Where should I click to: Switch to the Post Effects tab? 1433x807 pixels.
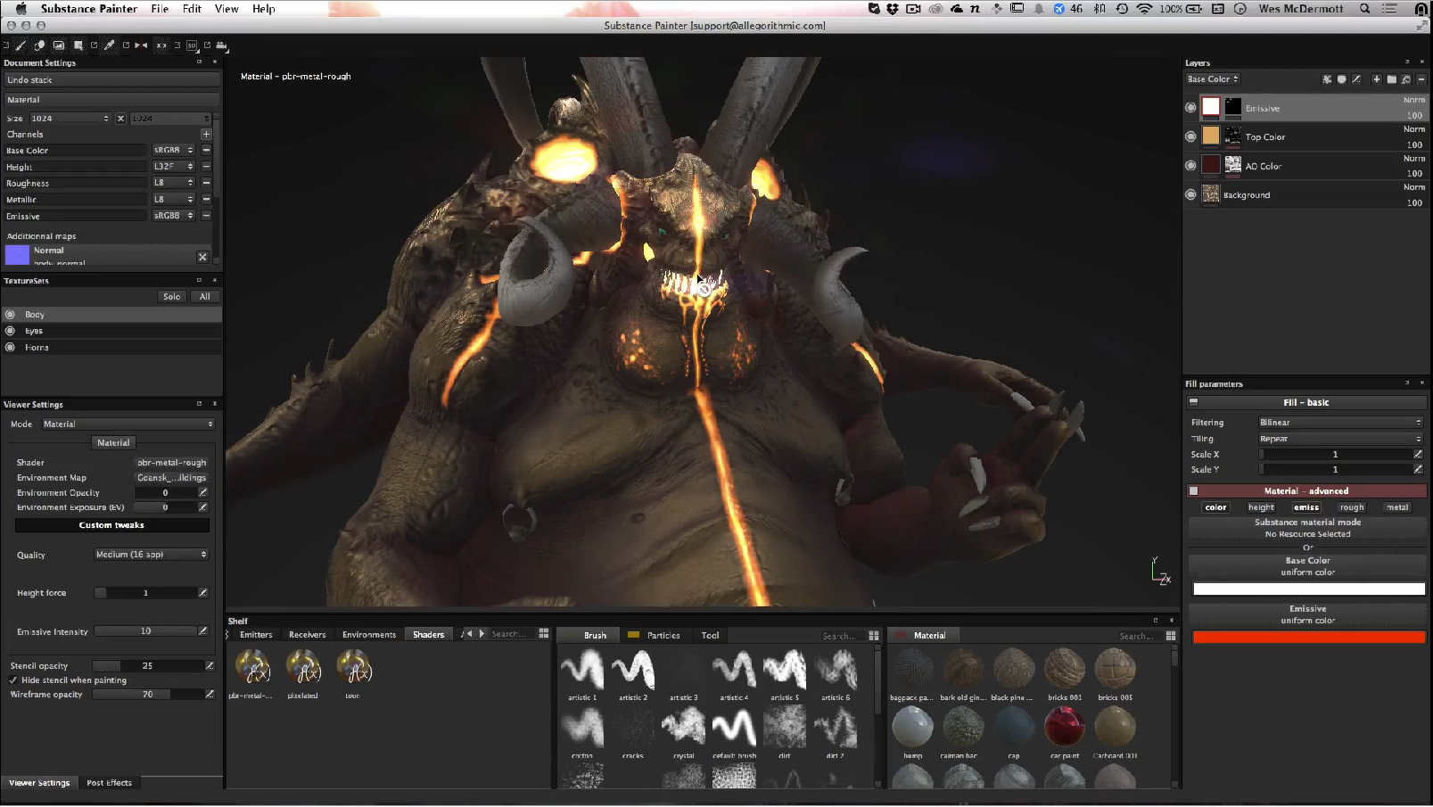(109, 783)
